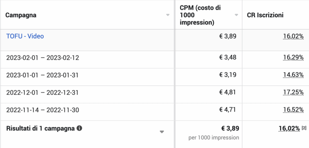Click the CPM (costo di 1000 impression) header
Viewport: 309px width, 148px height.
200,15
